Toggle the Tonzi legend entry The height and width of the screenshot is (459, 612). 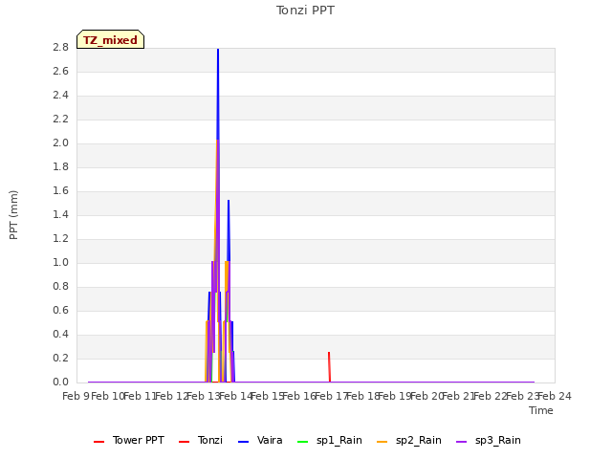201,441
